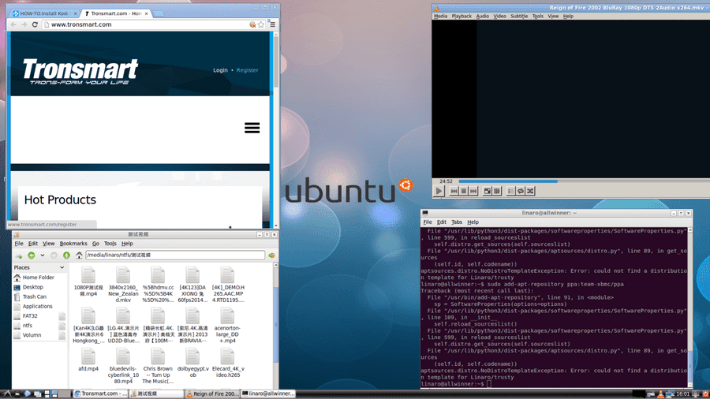Stop playback in VLC
Image resolution: width=710 pixels, height=399 pixels.
(x=464, y=192)
